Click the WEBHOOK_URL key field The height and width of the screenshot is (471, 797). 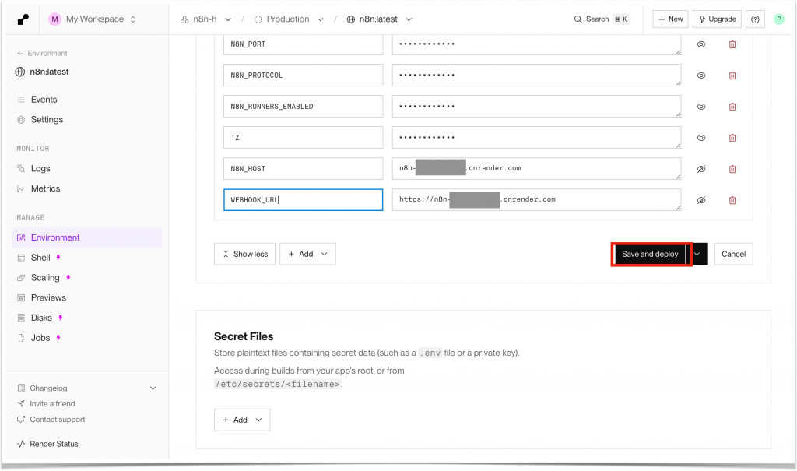coord(303,200)
